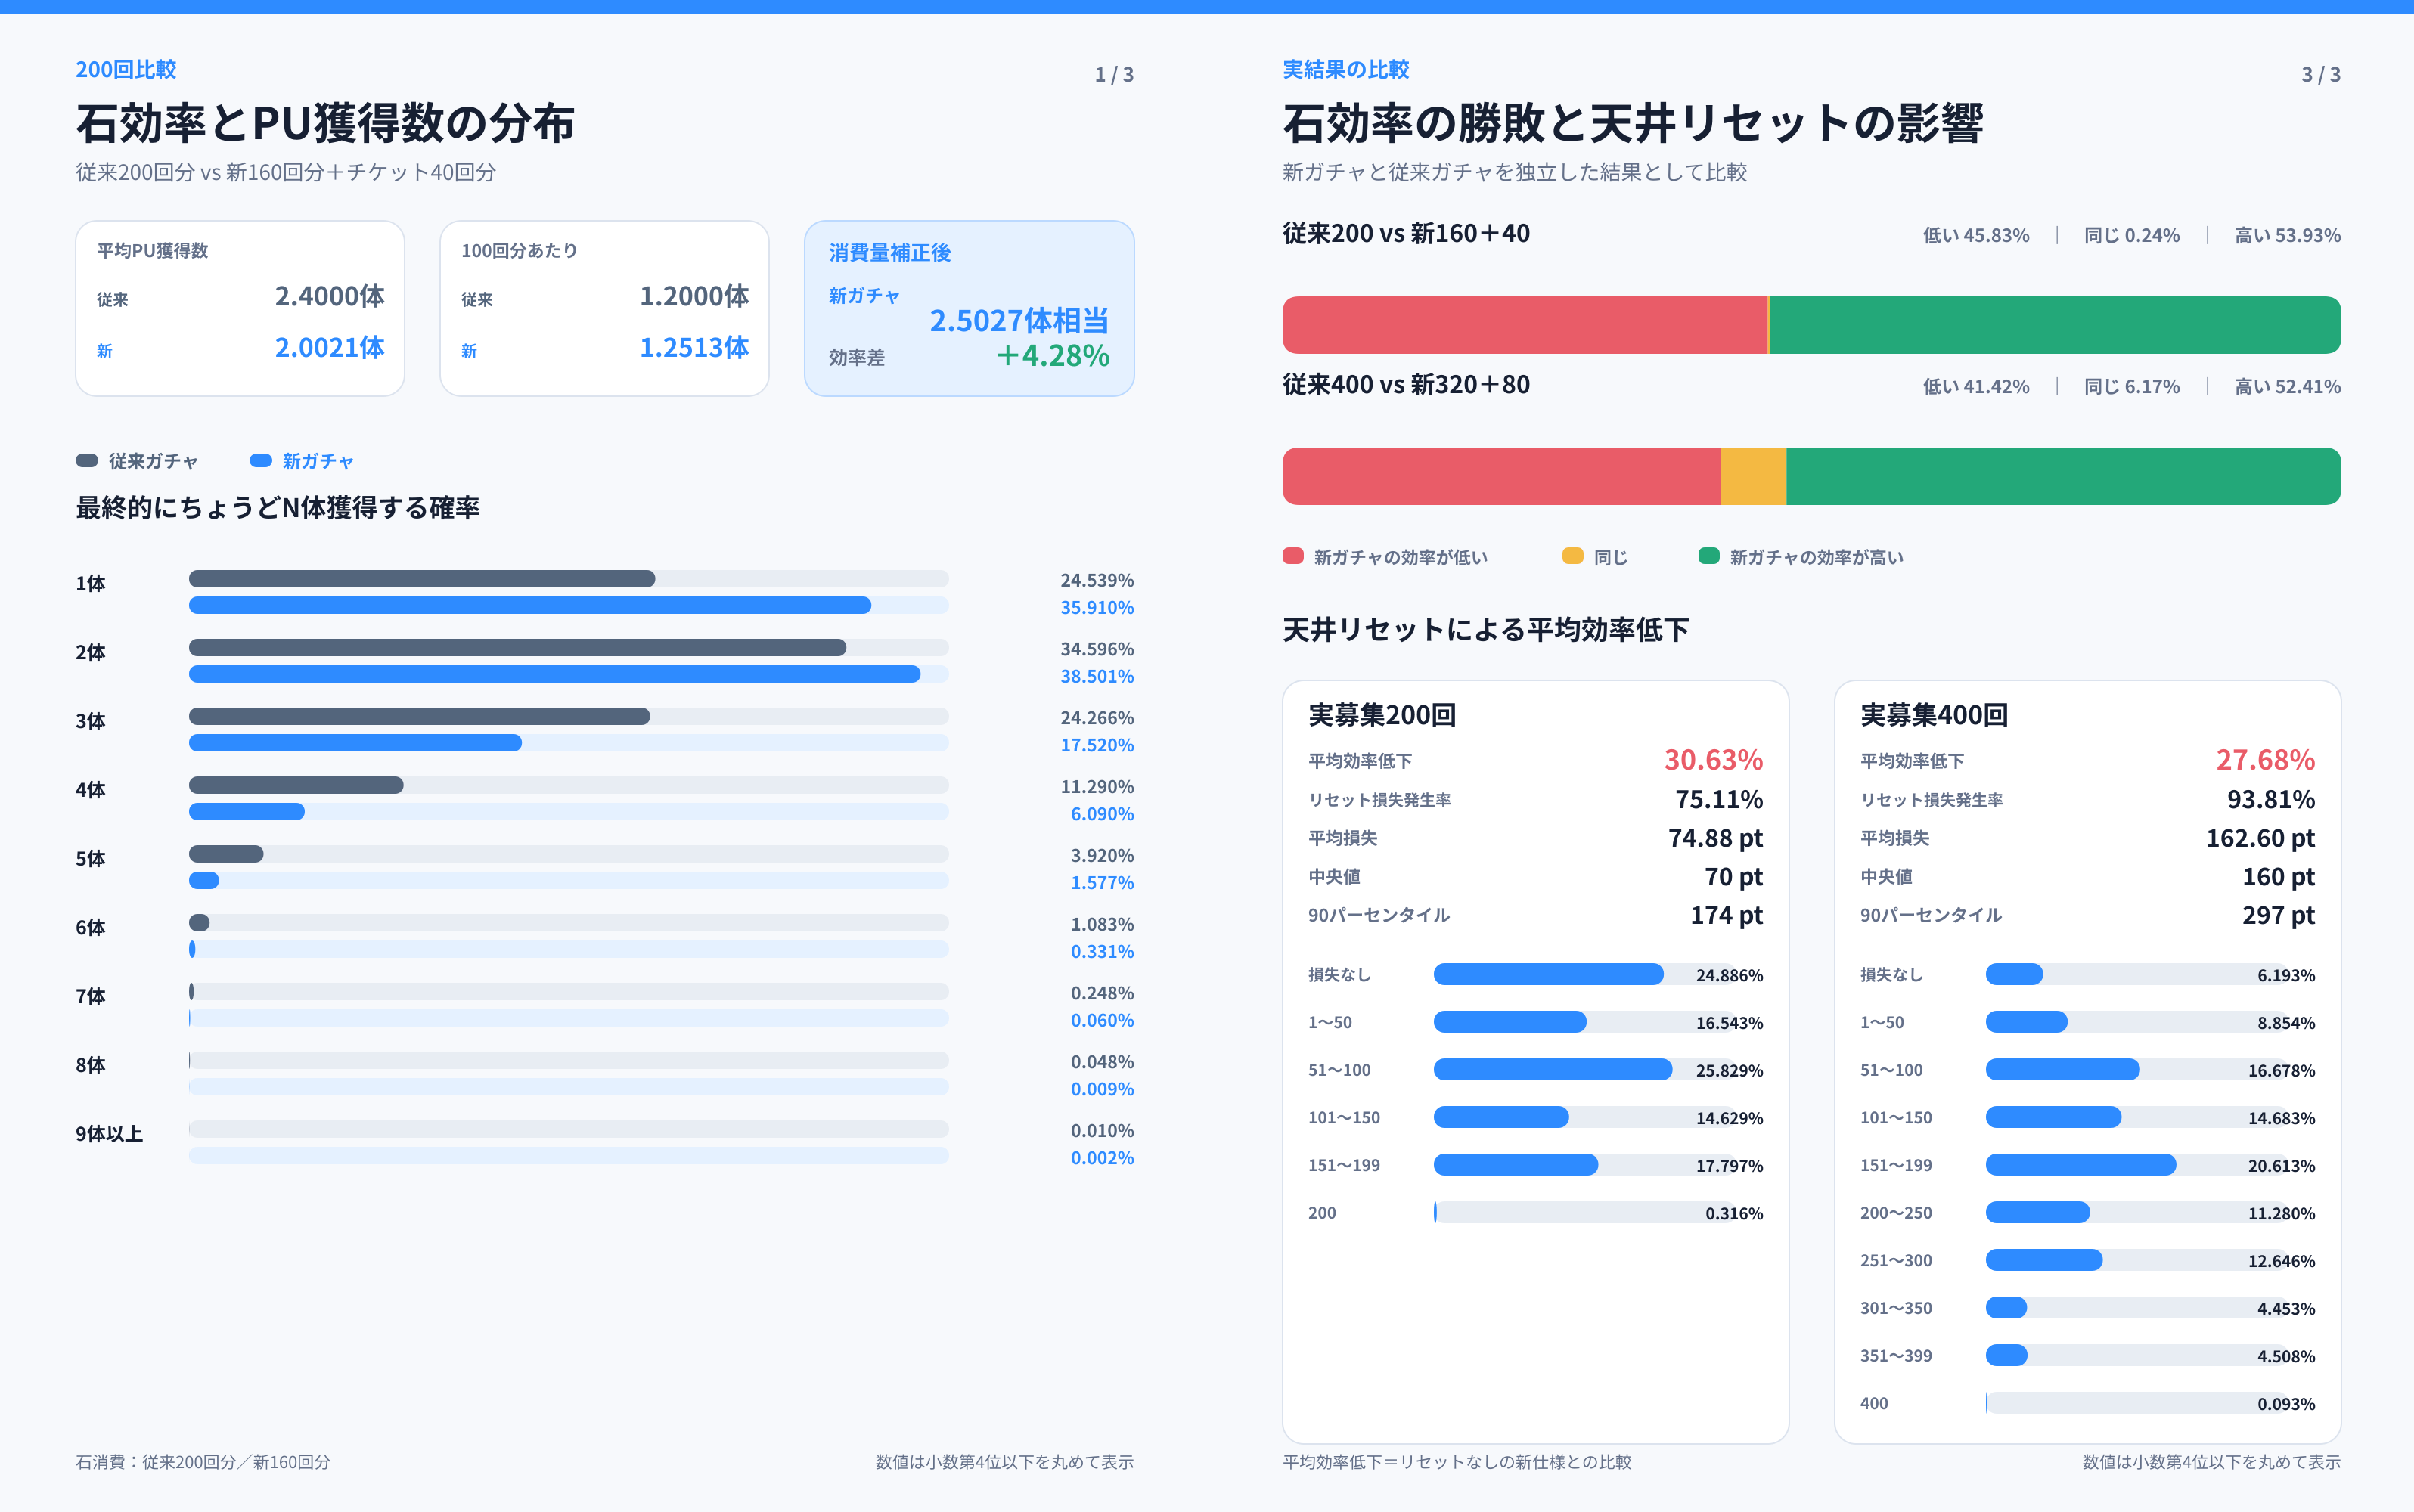Select the average loss 74.88 pt
Image resolution: width=2414 pixels, height=1512 pixels.
(x=1716, y=838)
